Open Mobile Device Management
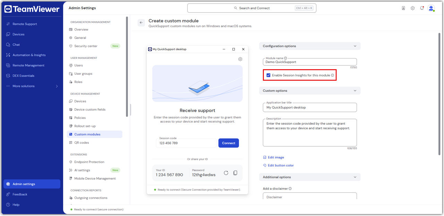 (x=94, y=179)
